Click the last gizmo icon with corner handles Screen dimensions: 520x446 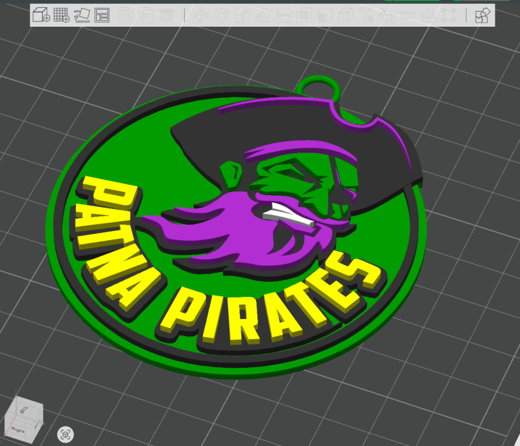(448, 15)
